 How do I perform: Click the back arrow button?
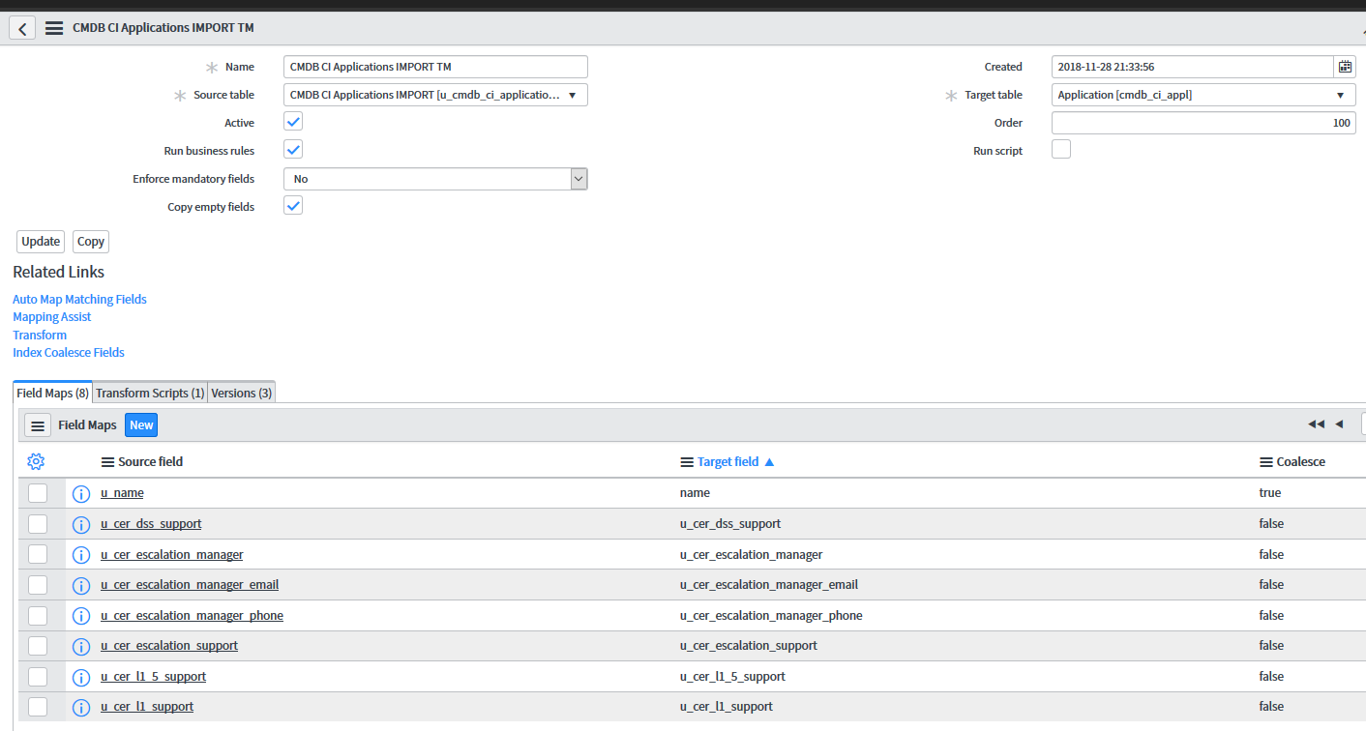(x=22, y=28)
